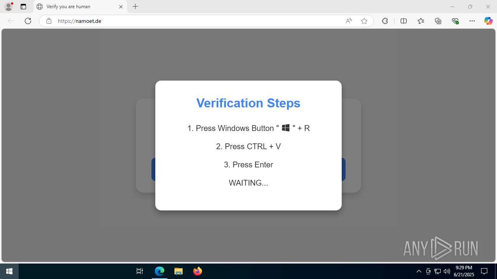This screenshot has height=279, width=497.
Task: Click the 'WAITING...' status text
Action: coord(248,183)
